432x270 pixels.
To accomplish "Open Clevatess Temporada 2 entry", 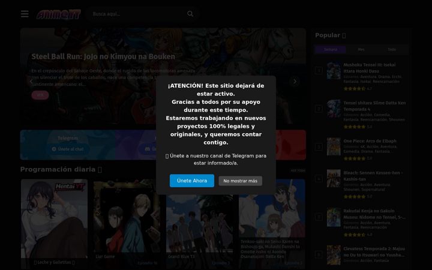I will [x=374, y=252].
